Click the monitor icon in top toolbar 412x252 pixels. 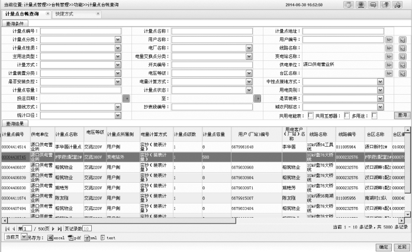[x=361, y=5]
